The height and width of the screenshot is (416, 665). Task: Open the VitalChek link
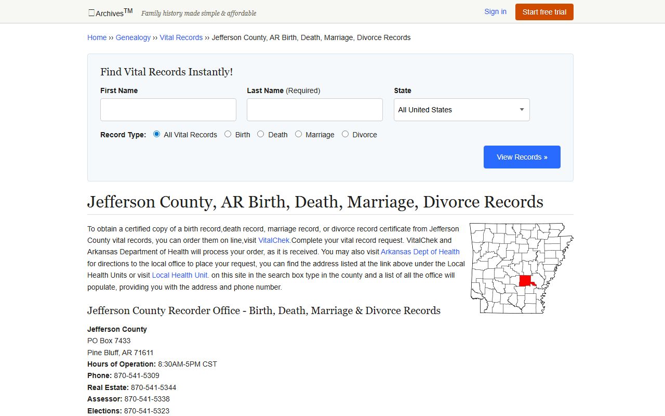coord(274,240)
